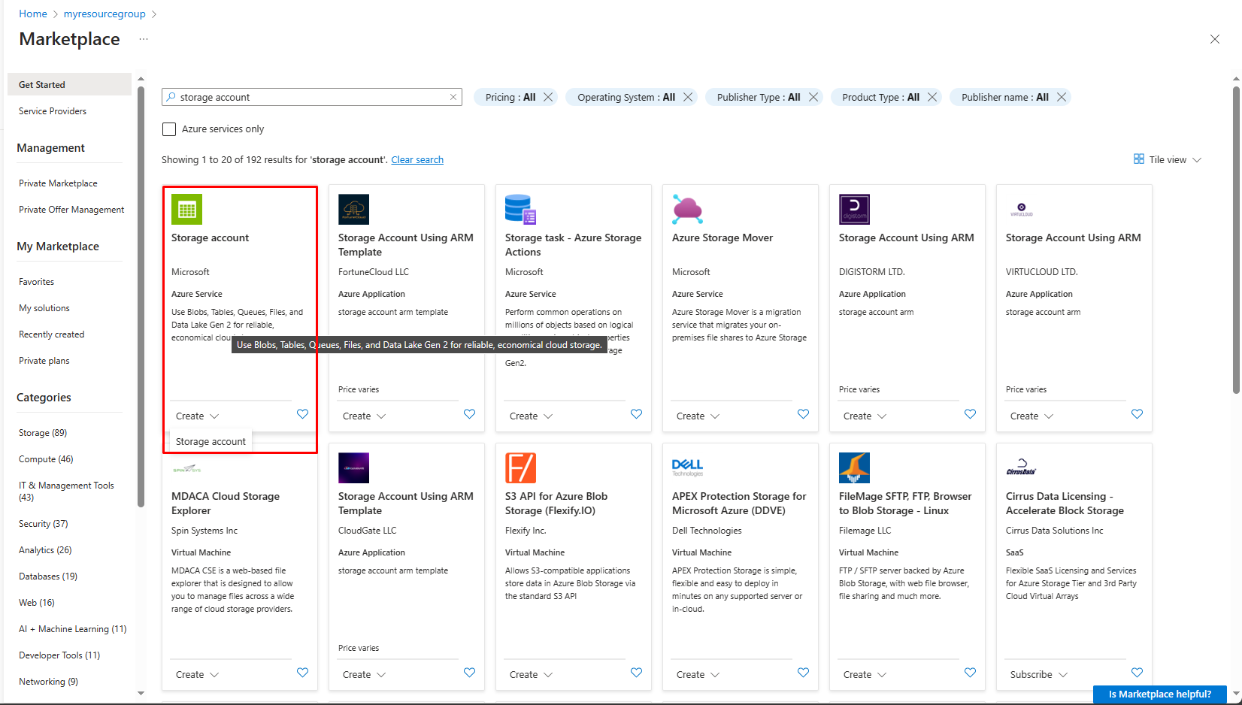
Task: Select the Azure Storage Mover icon
Action: [687, 209]
